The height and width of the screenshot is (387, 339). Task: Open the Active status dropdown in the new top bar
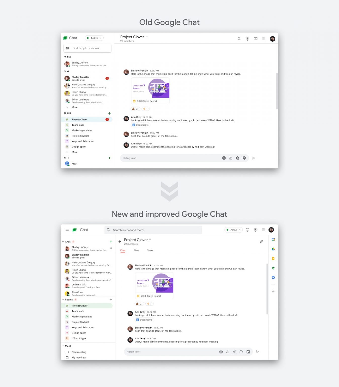coord(233,230)
